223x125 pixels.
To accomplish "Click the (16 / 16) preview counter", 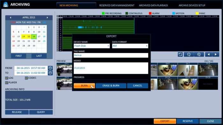I will point(209,61).
